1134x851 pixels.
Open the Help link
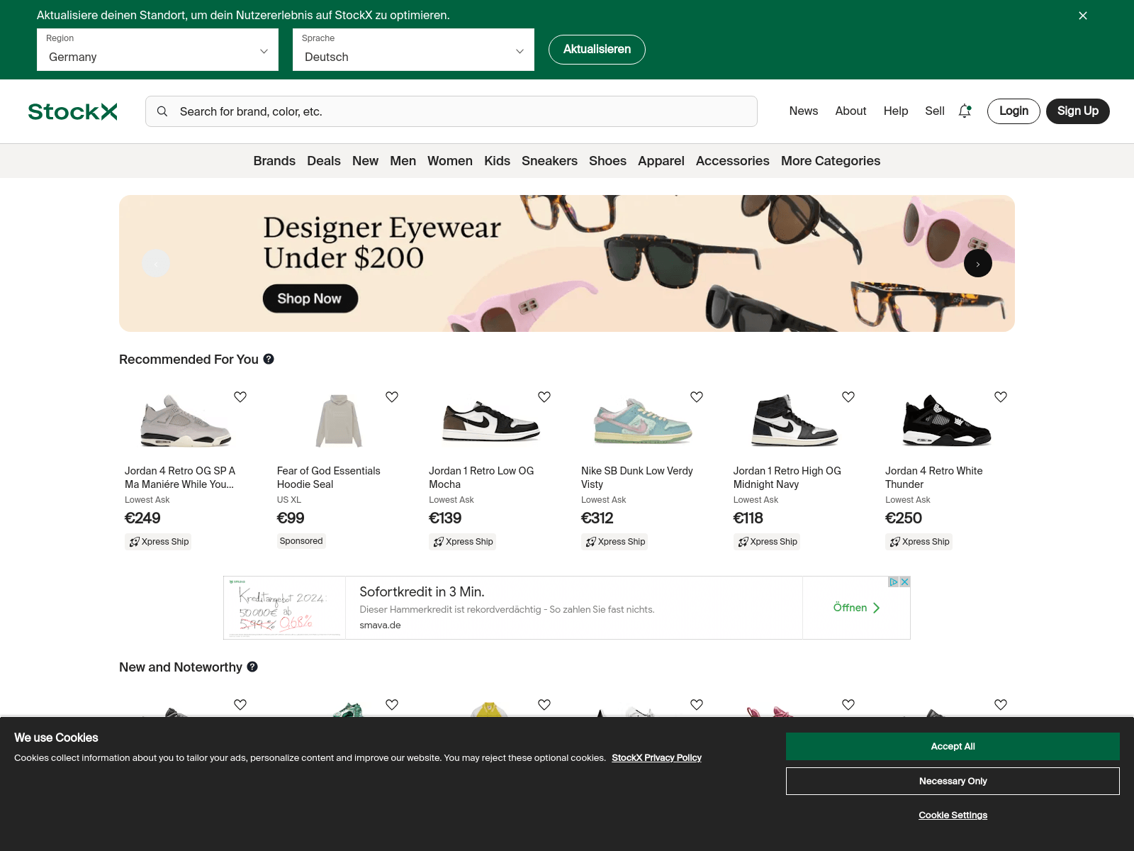click(x=896, y=111)
